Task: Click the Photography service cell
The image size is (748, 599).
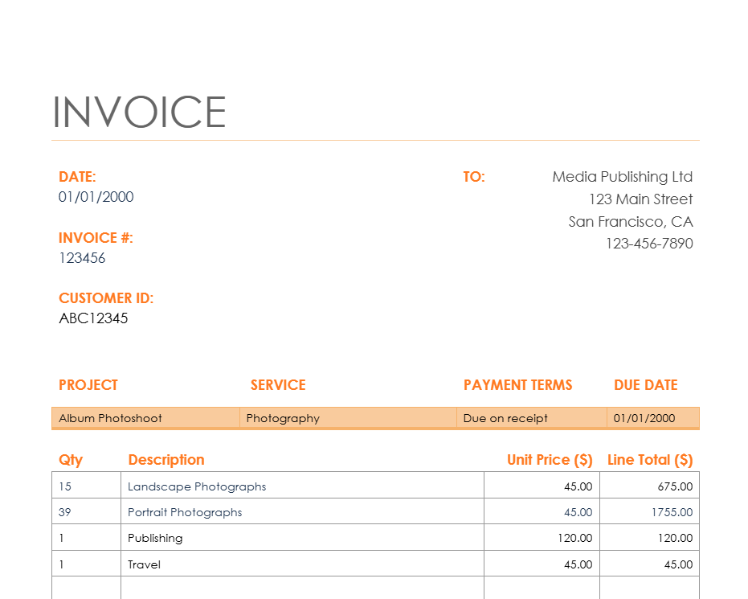Action: (348, 418)
